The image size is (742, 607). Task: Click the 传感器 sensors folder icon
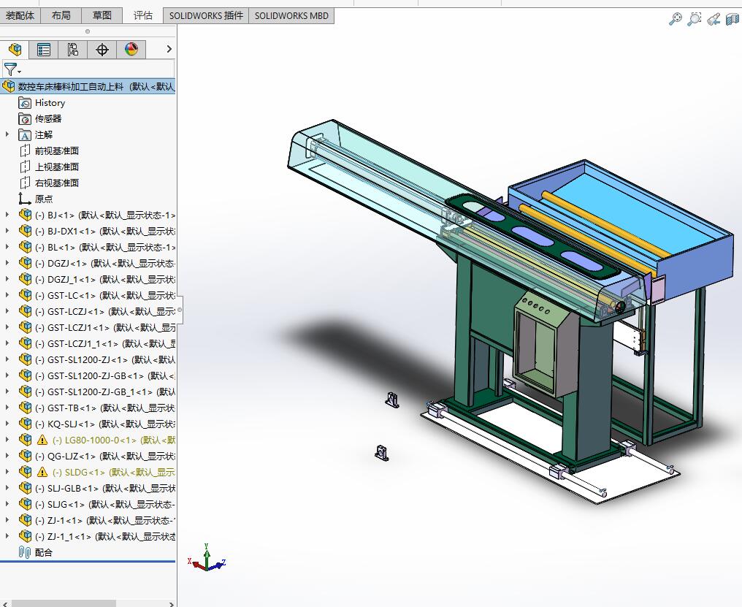[25, 119]
